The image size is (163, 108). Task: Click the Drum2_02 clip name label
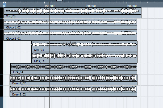tap(19, 94)
